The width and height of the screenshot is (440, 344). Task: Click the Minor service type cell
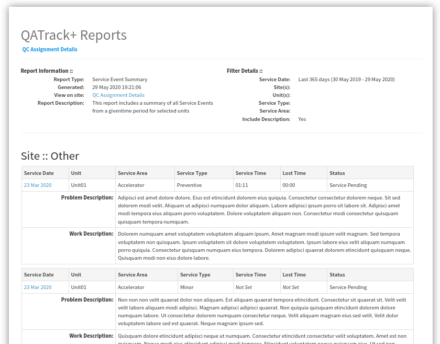point(205,287)
